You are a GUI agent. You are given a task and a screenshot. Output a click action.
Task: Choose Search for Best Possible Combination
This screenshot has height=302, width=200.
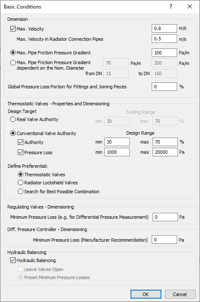point(21,192)
